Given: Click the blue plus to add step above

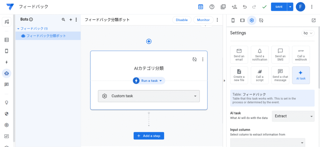Looking at the screenshot, I should click(149, 41).
